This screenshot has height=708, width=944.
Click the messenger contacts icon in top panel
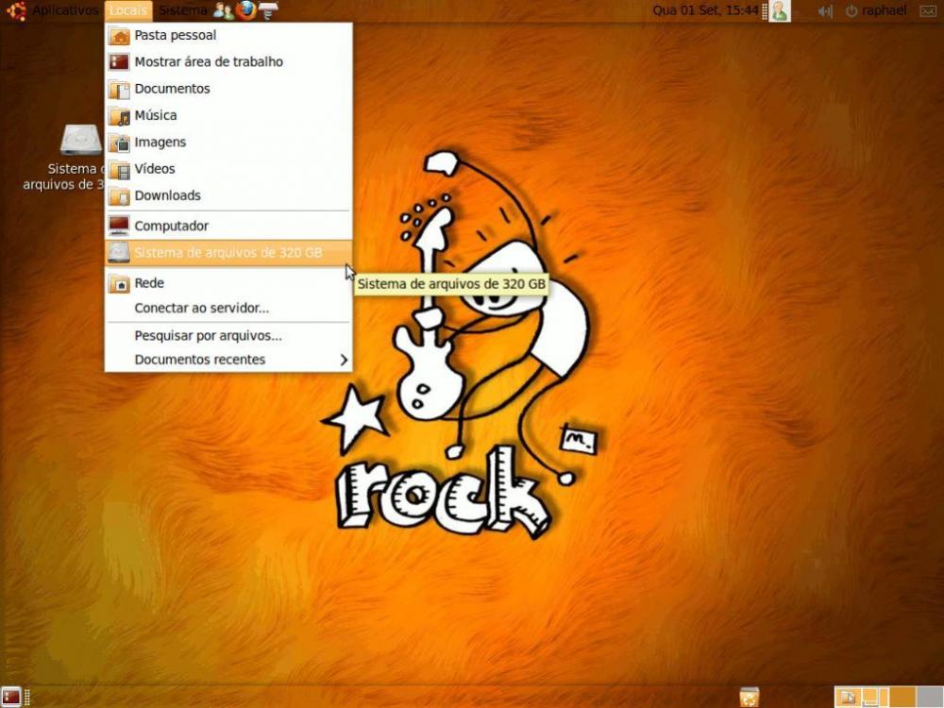click(223, 10)
